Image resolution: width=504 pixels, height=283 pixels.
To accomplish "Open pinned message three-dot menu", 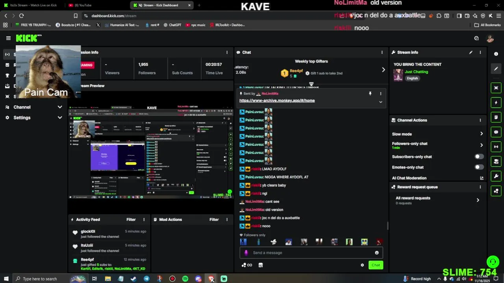I will (x=380, y=94).
